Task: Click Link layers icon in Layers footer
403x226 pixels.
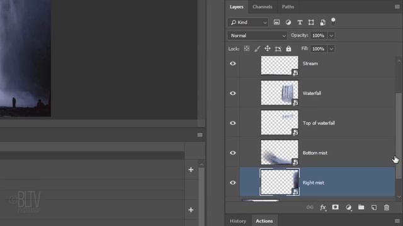Action: click(x=310, y=207)
